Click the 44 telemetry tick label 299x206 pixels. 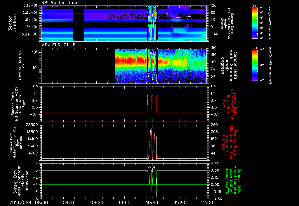pos(213,153)
